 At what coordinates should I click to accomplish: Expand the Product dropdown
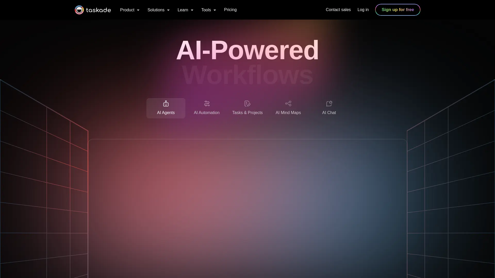coord(129,10)
